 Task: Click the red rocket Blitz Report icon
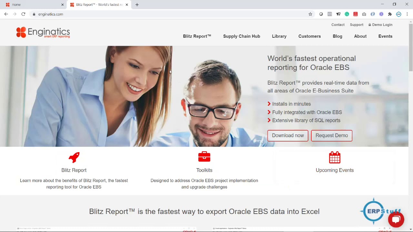coord(74,157)
